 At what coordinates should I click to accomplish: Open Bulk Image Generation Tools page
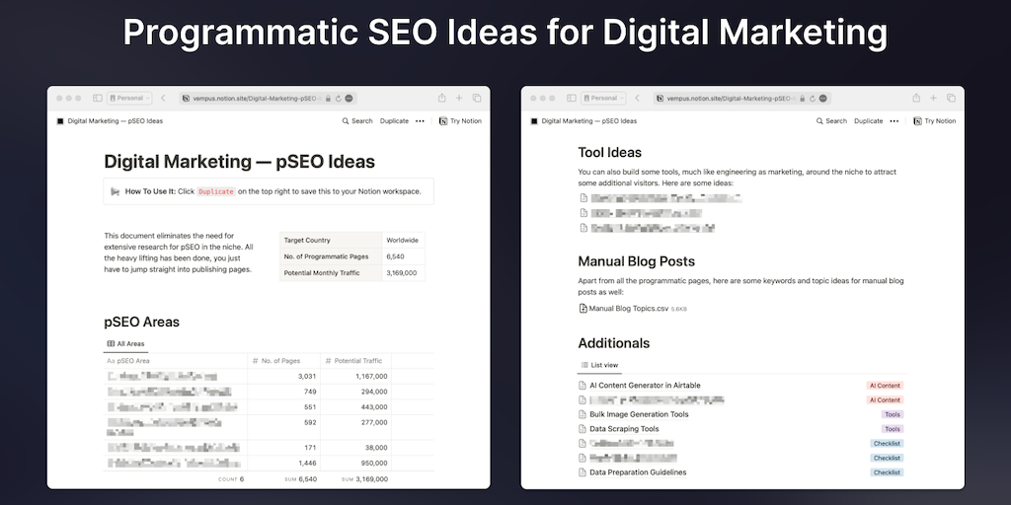pos(639,414)
